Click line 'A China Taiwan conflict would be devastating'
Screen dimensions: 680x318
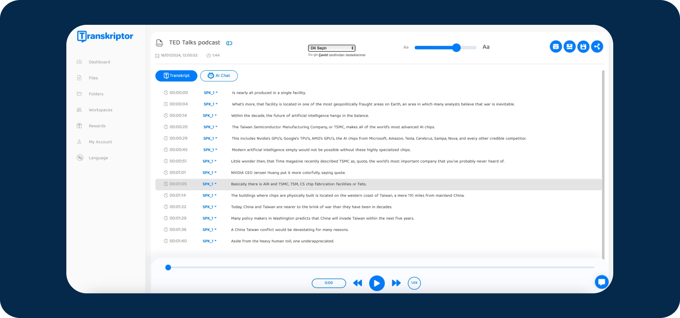[290, 230]
